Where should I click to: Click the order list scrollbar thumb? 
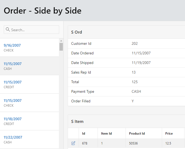click(x=61, y=47)
